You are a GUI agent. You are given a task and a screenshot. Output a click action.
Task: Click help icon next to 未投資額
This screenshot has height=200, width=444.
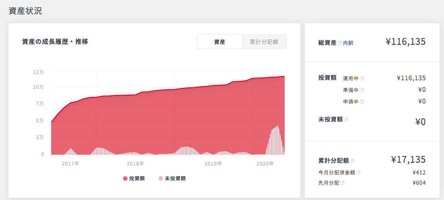pos(346,120)
